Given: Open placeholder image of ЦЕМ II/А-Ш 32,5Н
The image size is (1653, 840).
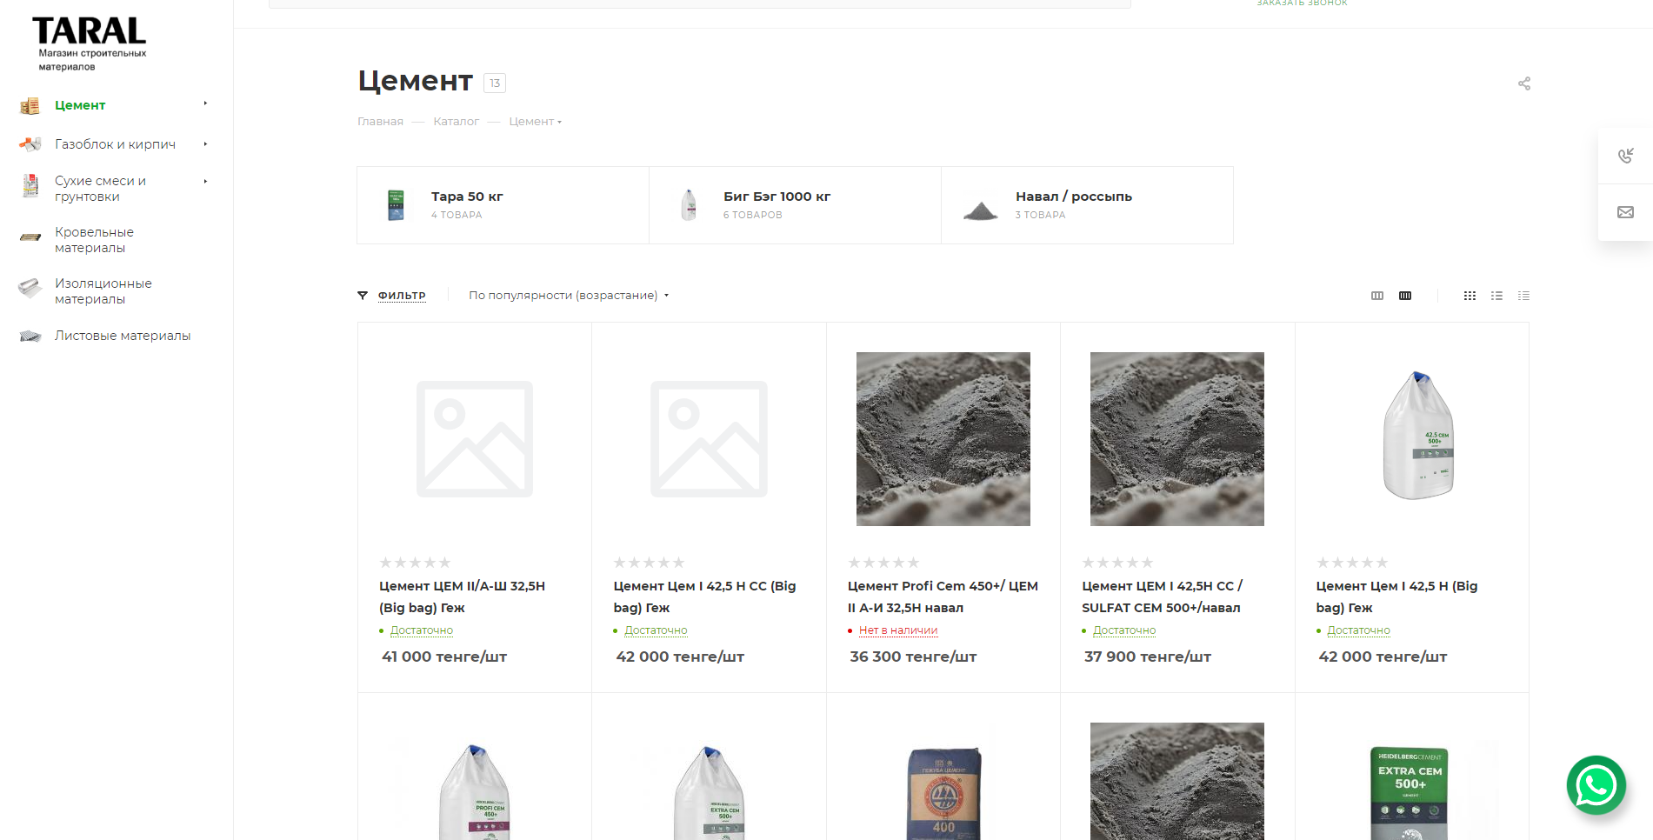Looking at the screenshot, I should [x=475, y=439].
